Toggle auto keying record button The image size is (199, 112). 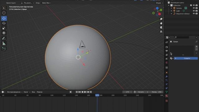pos(71,92)
